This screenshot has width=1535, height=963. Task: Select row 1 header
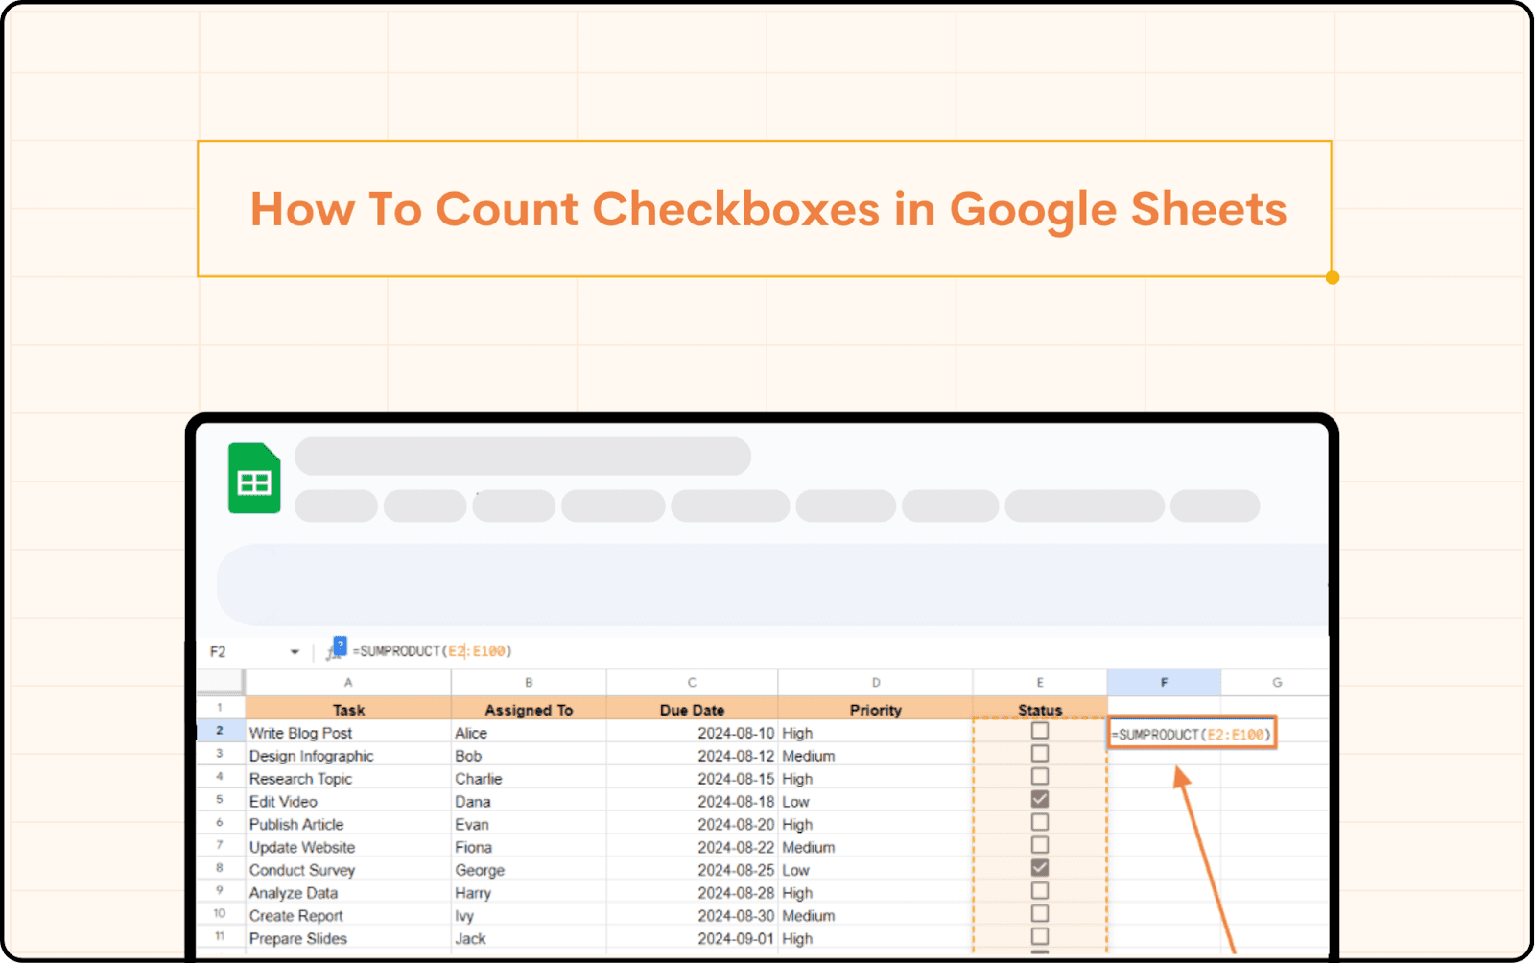coord(220,708)
